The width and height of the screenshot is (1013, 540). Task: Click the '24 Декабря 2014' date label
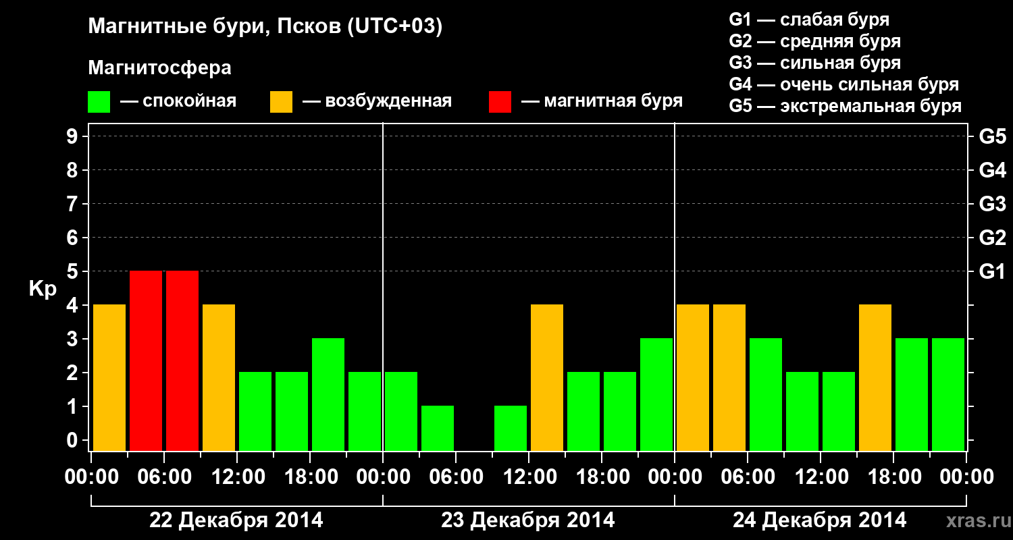click(x=820, y=520)
